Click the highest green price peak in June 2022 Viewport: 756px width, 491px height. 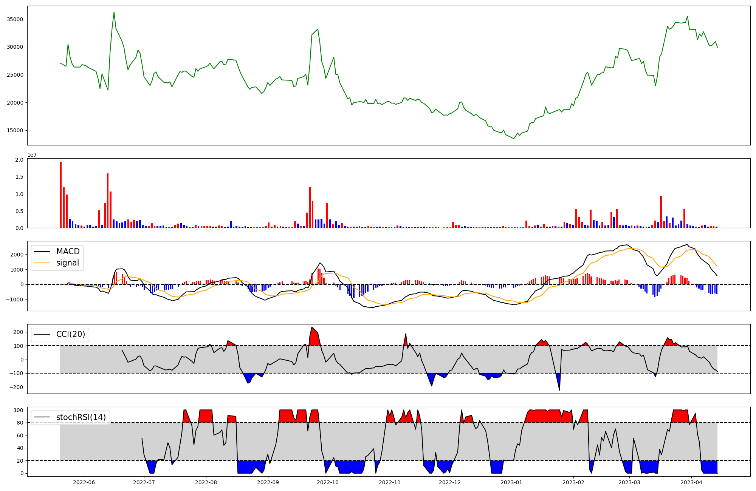click(114, 12)
